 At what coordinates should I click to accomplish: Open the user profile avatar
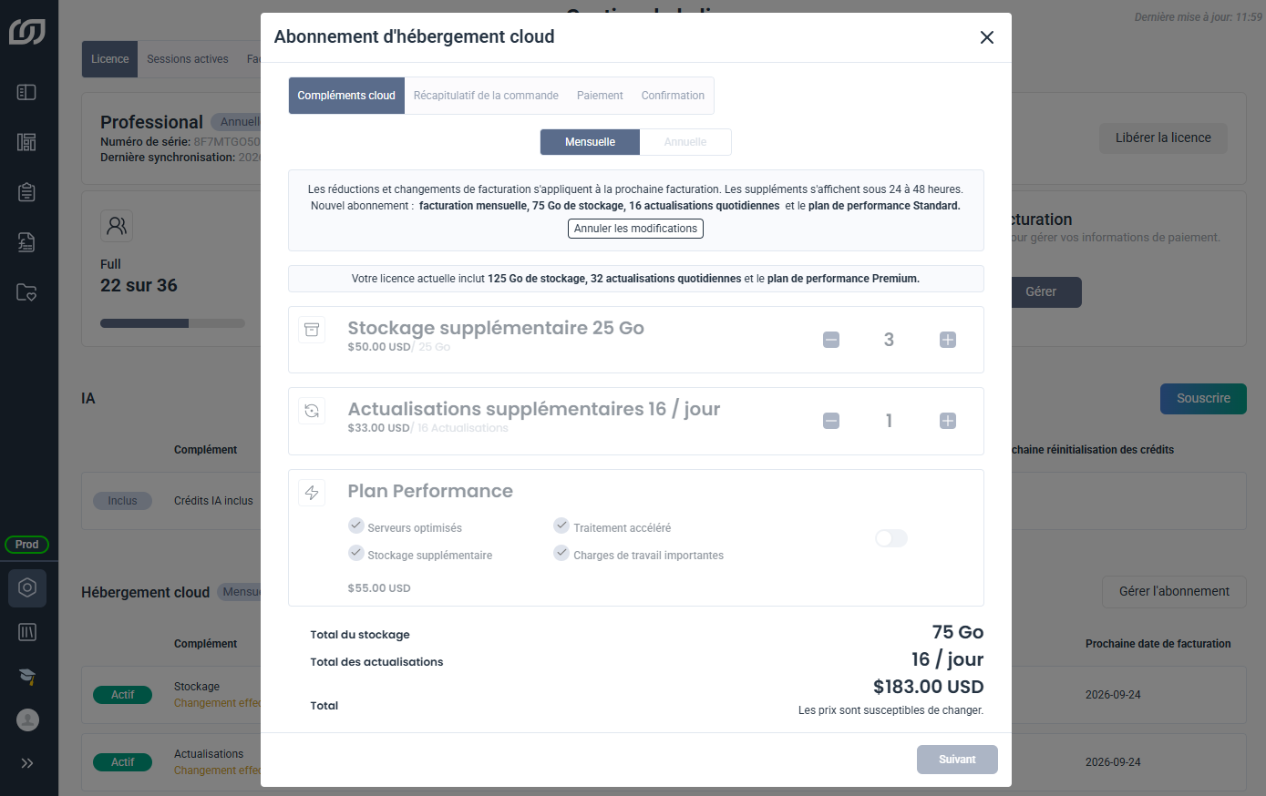[27, 719]
